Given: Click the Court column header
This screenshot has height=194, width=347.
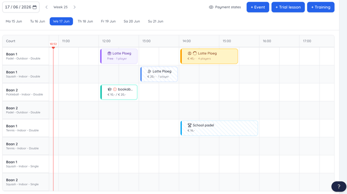Looking at the screenshot, I should [11, 41].
